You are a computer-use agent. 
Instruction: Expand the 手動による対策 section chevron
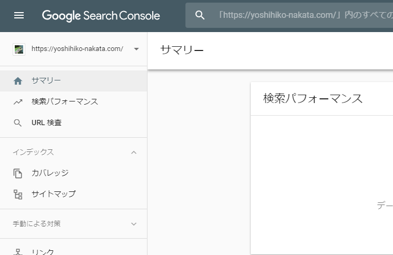pyautogui.click(x=134, y=224)
